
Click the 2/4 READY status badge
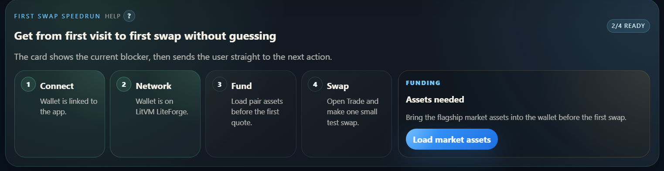point(628,26)
